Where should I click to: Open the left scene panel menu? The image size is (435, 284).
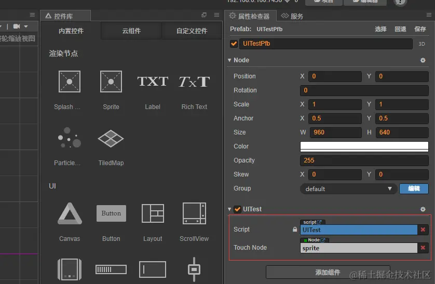[x=33, y=15]
